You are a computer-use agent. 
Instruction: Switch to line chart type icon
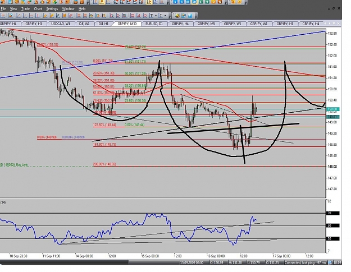(108, 2)
